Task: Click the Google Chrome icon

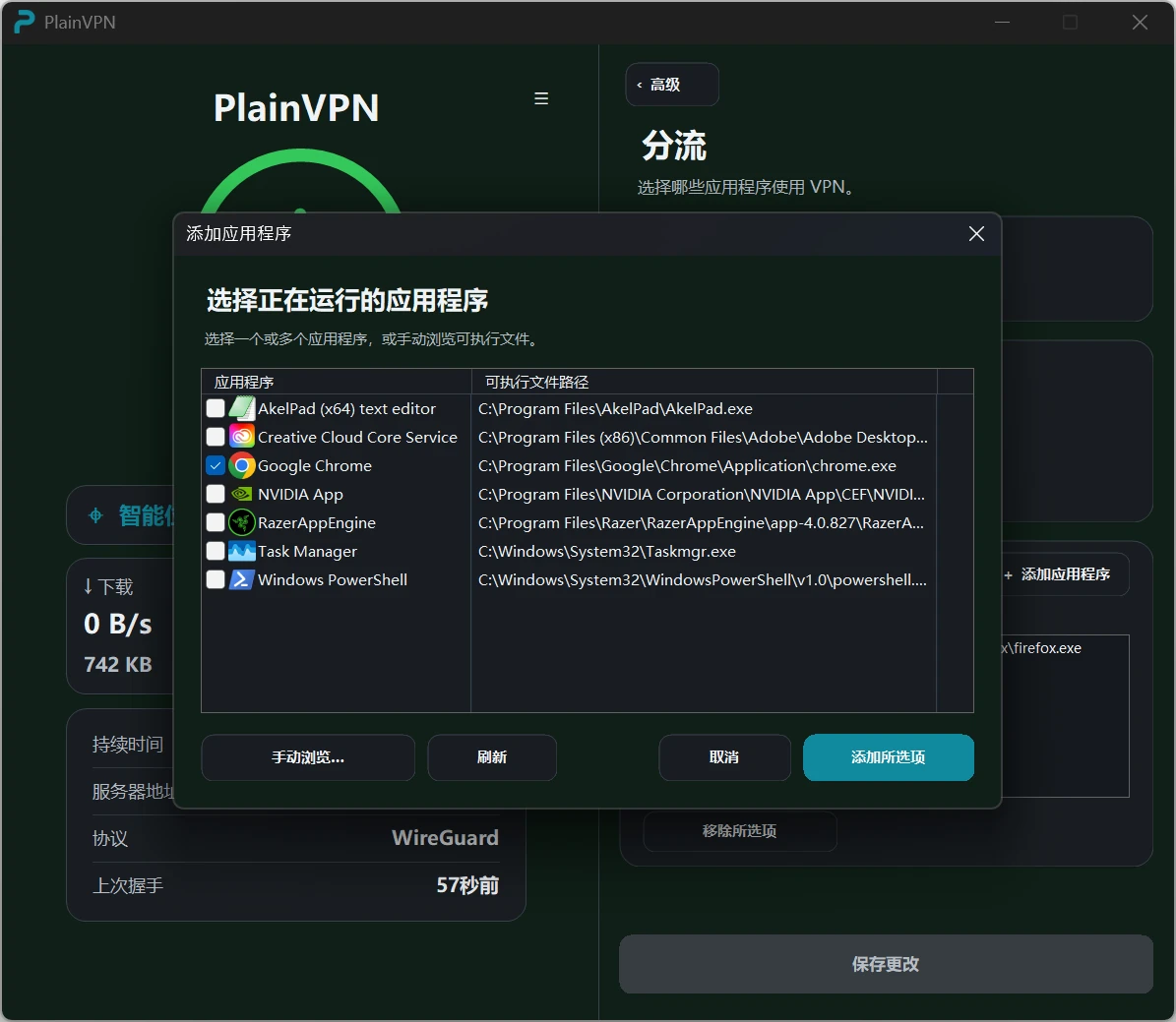Action: pos(241,465)
